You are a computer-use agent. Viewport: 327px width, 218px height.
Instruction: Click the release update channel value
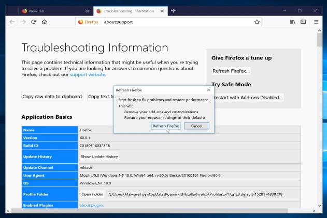(x=86, y=167)
